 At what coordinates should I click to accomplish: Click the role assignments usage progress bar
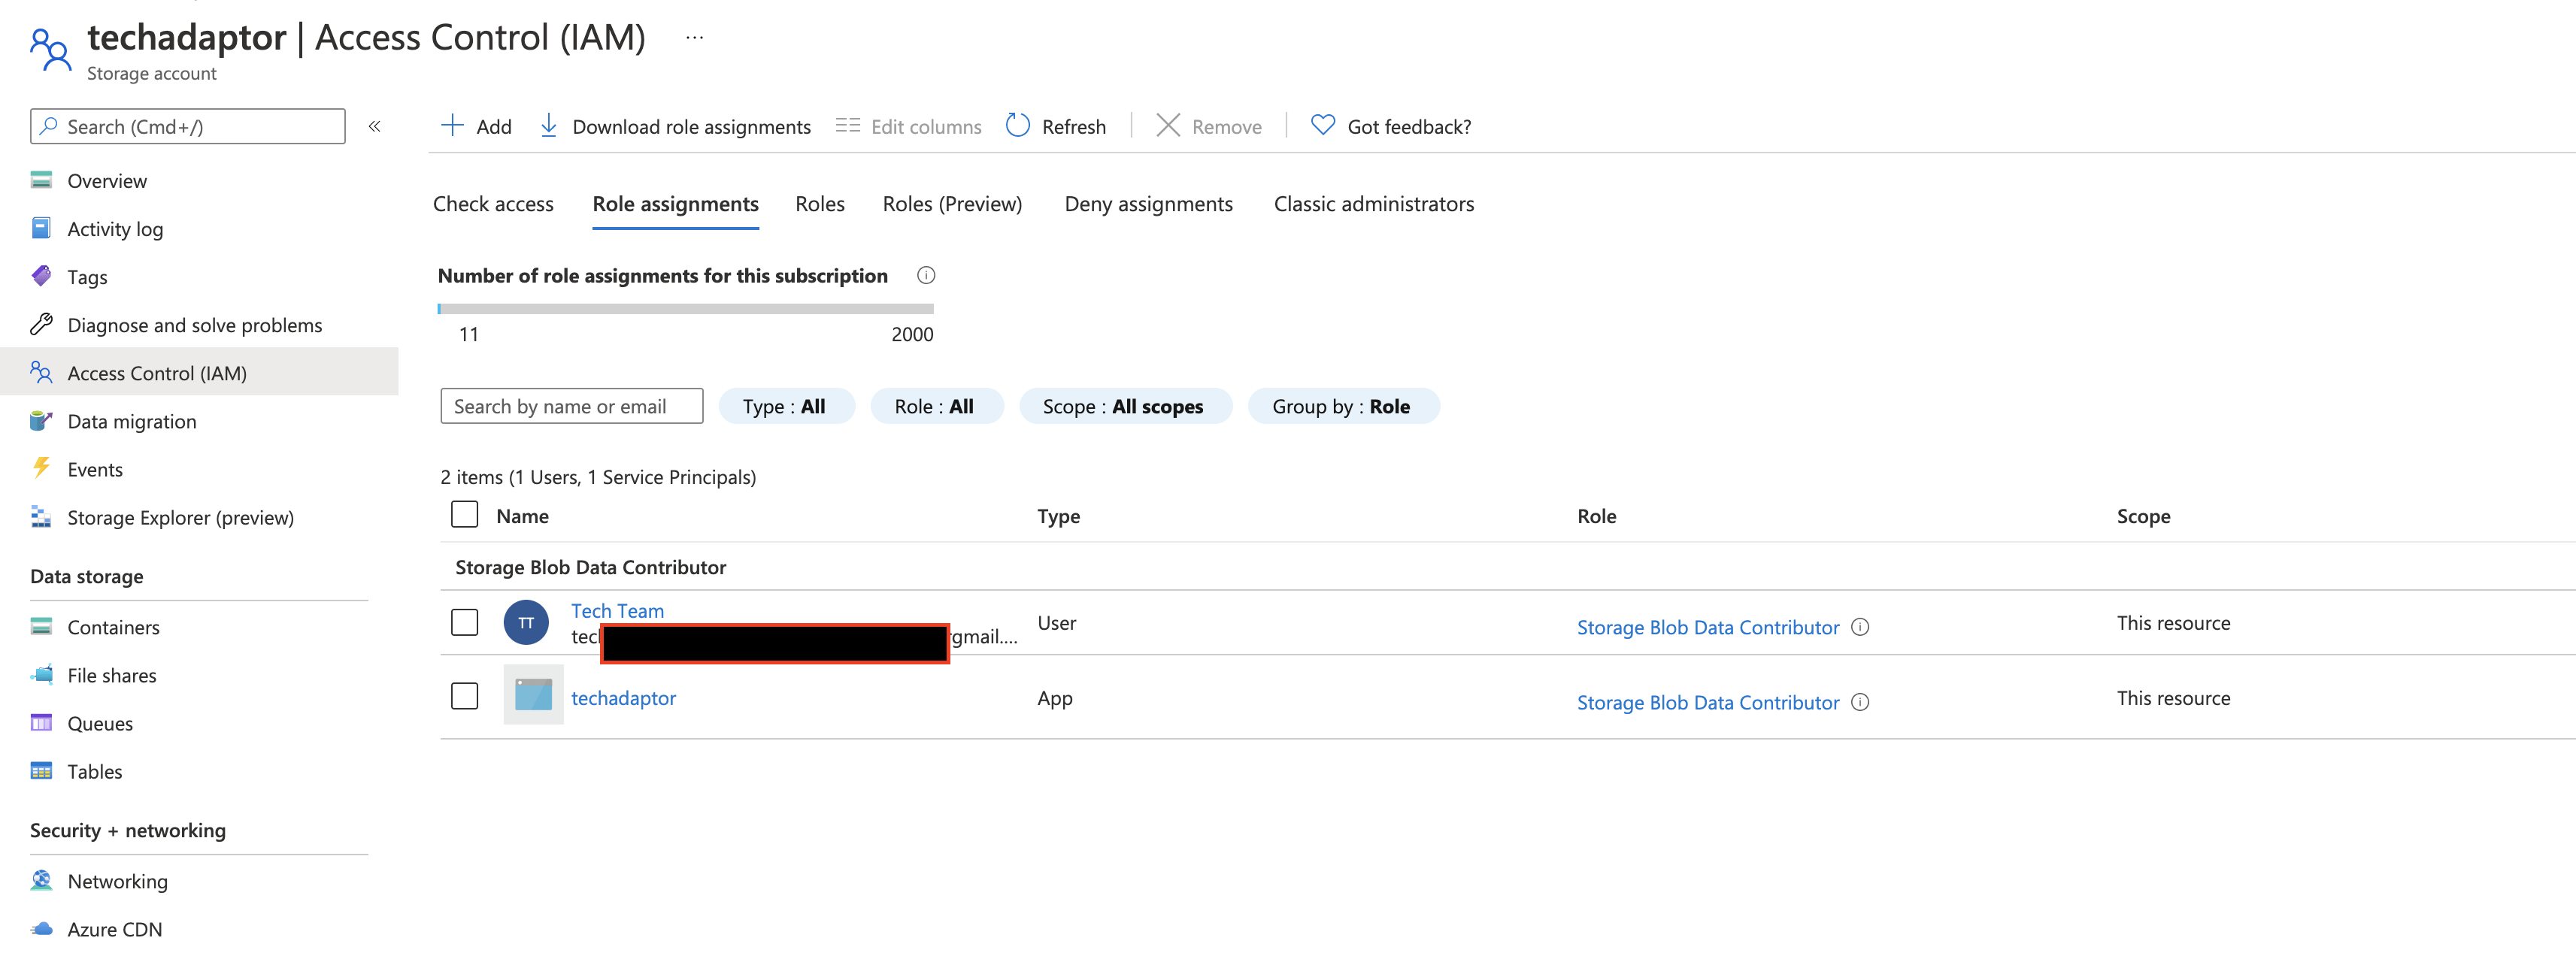[x=686, y=309]
